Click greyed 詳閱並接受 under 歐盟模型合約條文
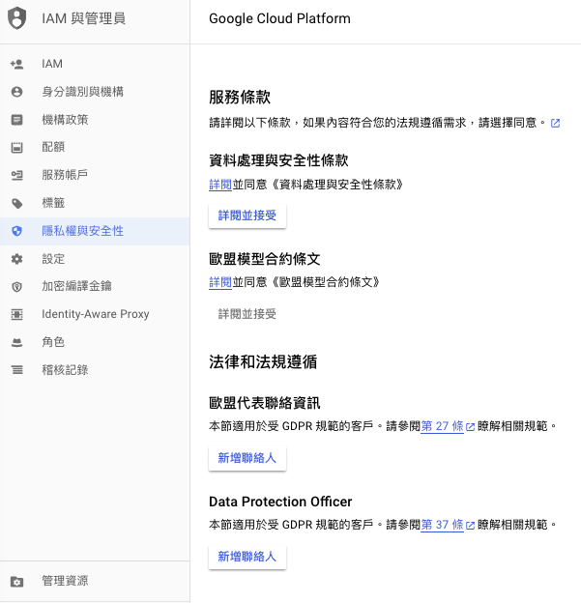 pyautogui.click(x=247, y=314)
